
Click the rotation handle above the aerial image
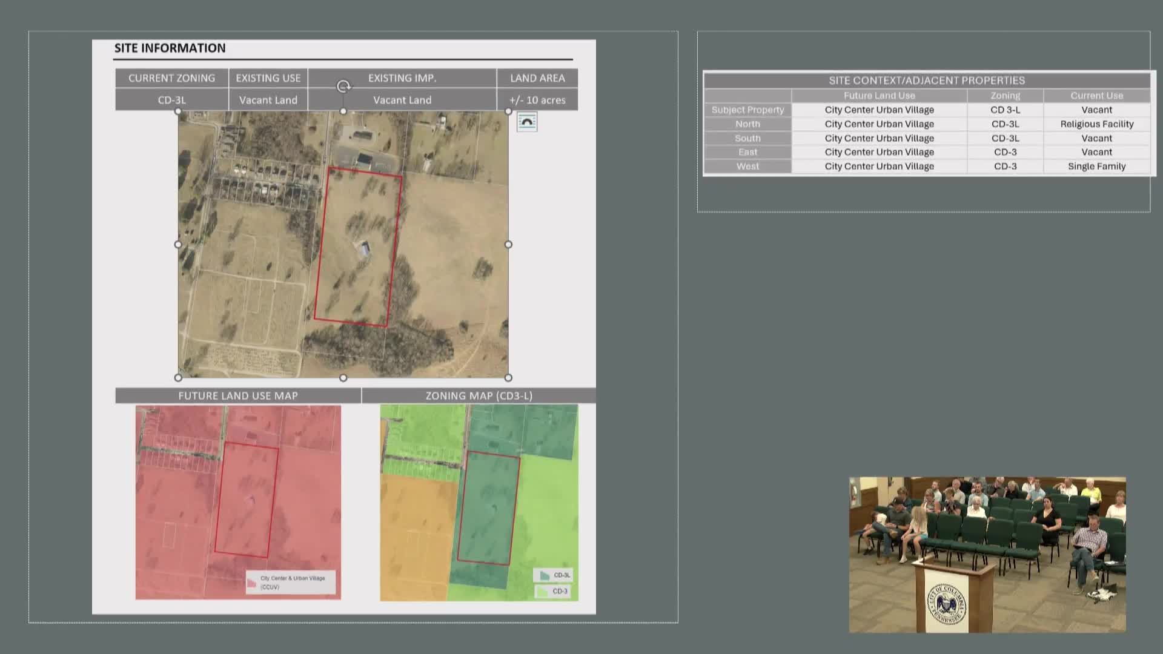[x=343, y=87]
